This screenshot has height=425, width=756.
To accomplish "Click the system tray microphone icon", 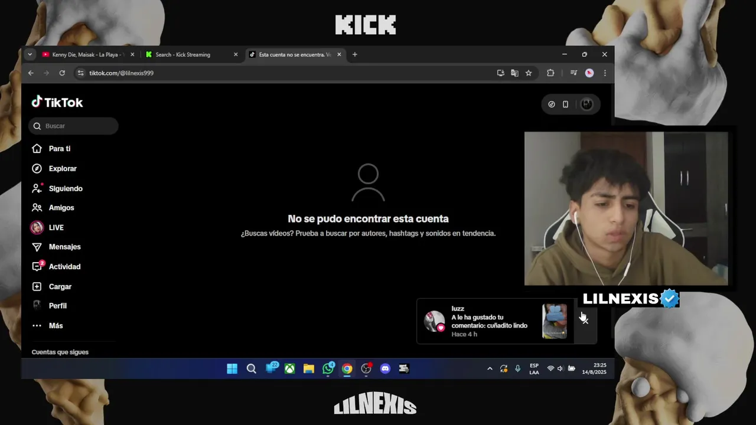I will click(x=517, y=369).
